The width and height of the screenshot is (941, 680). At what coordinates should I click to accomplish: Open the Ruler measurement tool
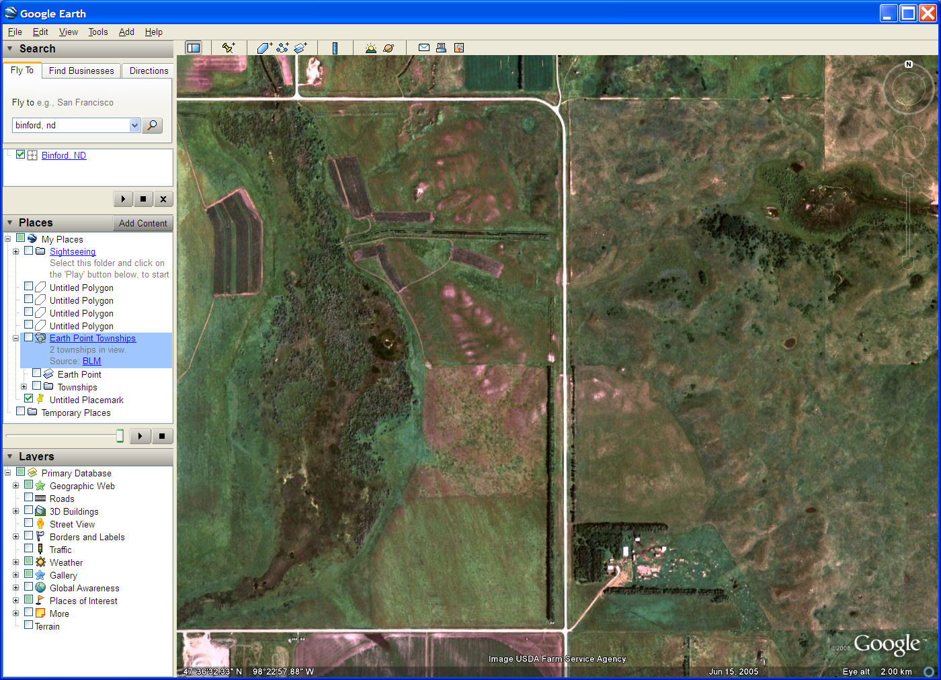pyautogui.click(x=335, y=48)
